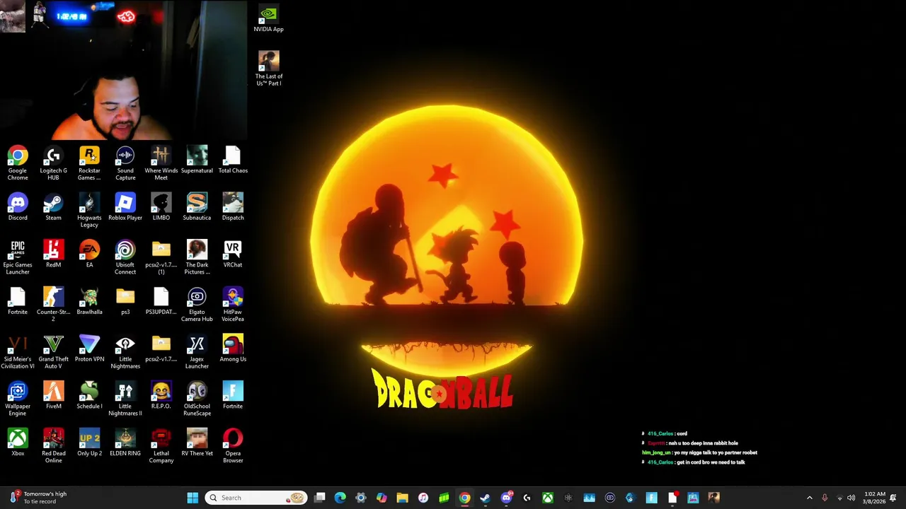
Task: Open Sid Meier's Civilization VI shortcut
Action: [18, 352]
